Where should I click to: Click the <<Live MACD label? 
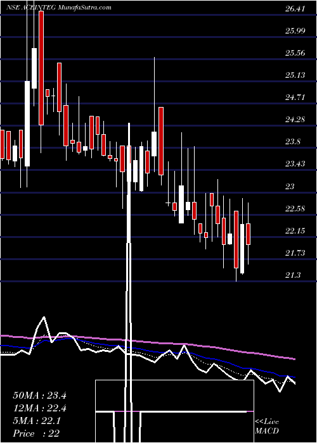267,427
